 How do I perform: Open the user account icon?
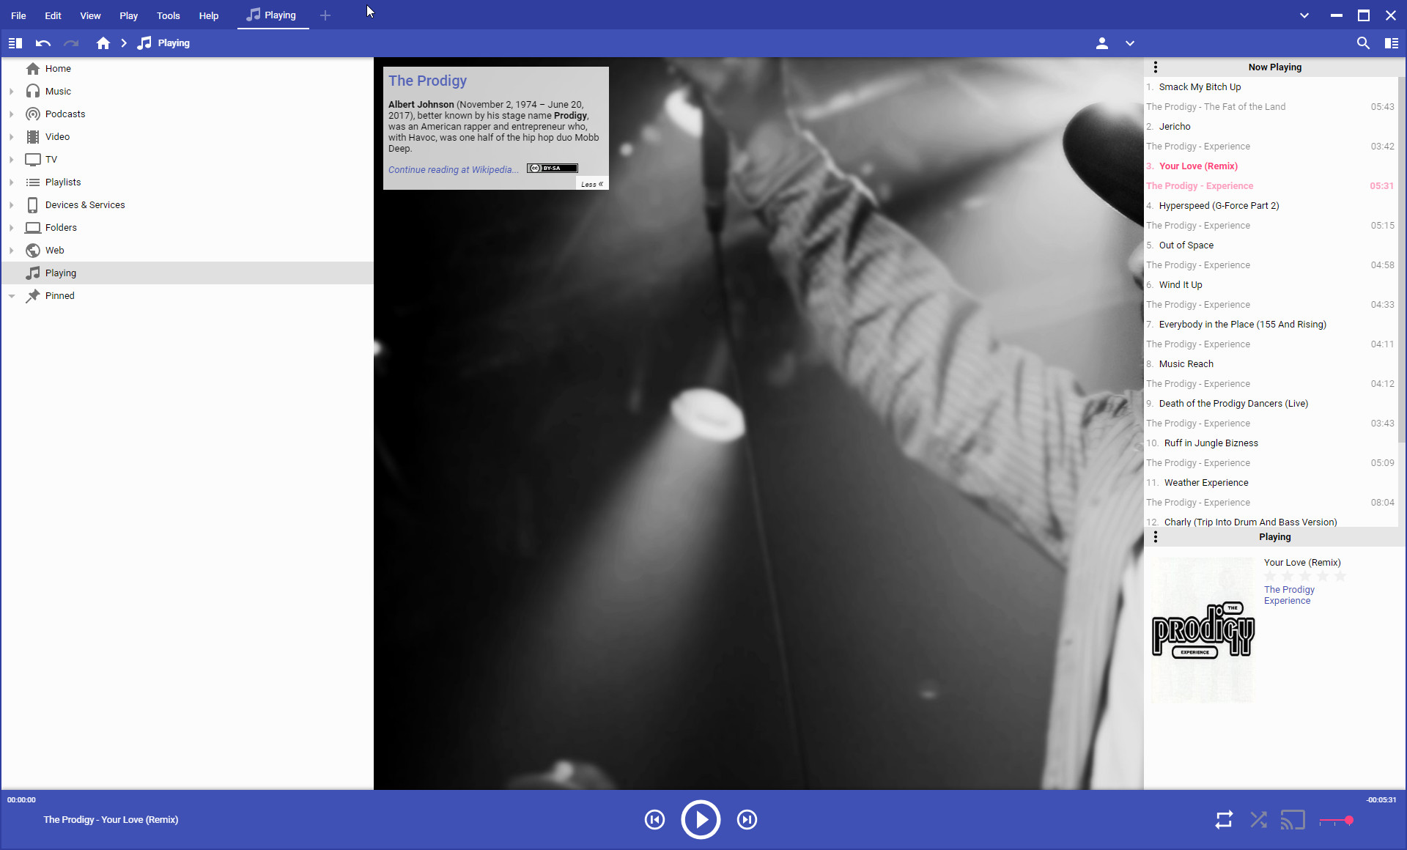click(x=1101, y=43)
